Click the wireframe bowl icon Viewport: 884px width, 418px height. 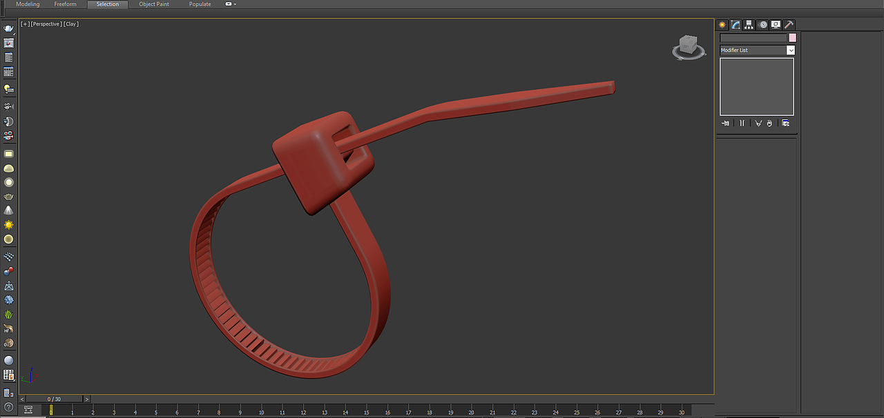click(x=8, y=197)
